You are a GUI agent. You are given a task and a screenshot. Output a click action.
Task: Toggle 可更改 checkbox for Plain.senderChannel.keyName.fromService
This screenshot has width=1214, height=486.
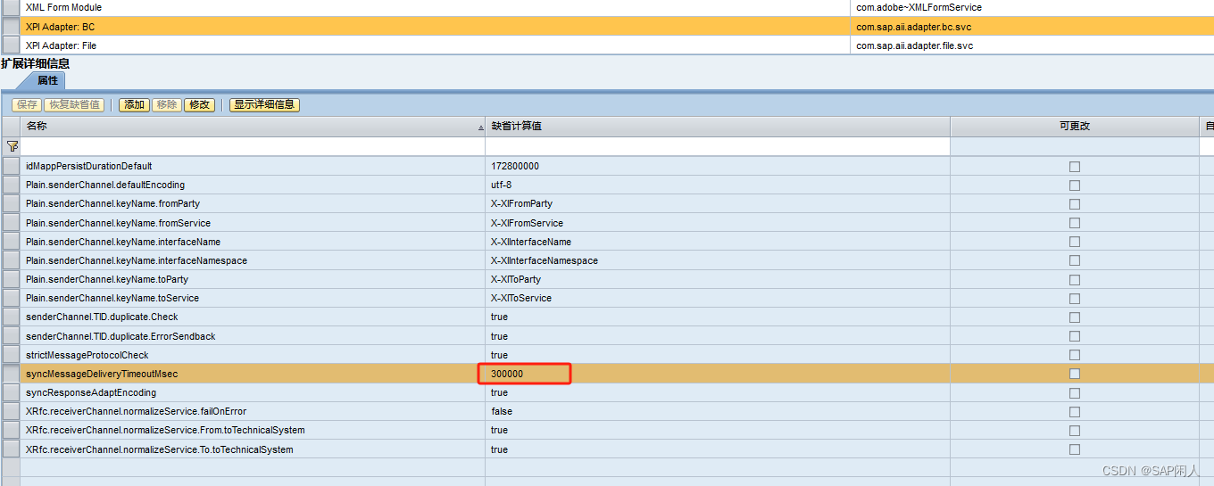(1075, 223)
